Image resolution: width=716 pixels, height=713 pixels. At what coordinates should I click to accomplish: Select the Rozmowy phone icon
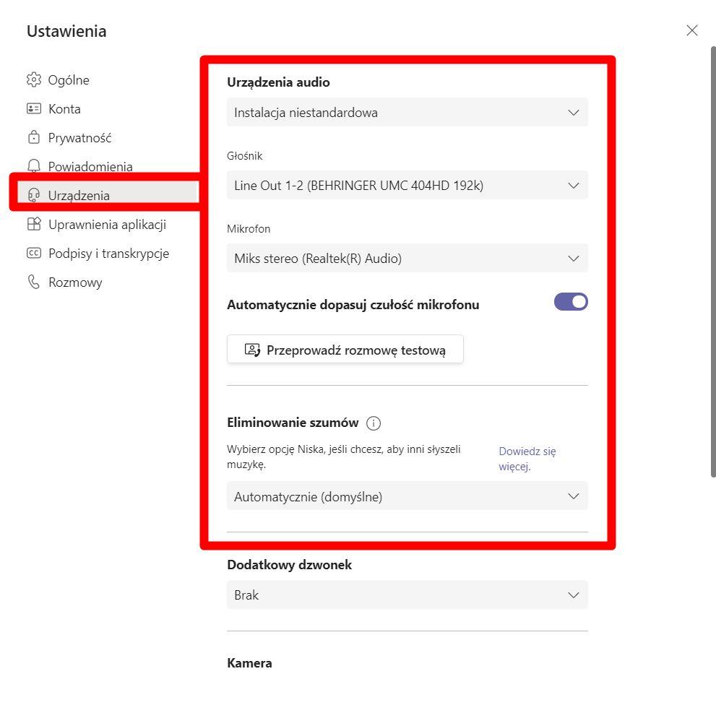click(34, 282)
